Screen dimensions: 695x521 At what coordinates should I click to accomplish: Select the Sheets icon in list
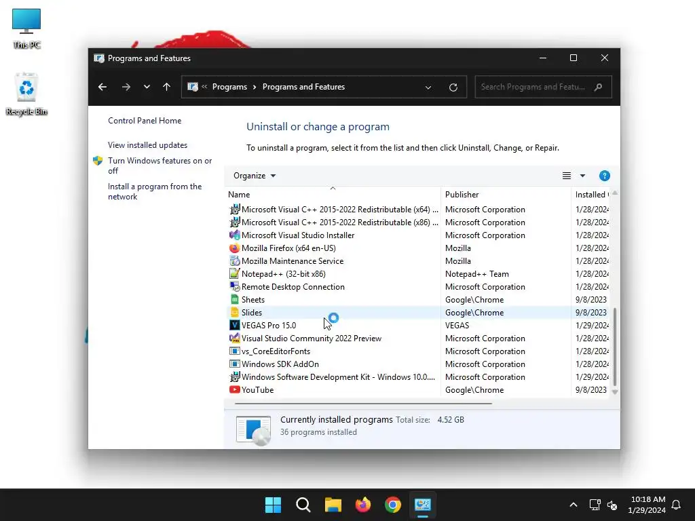click(x=234, y=299)
